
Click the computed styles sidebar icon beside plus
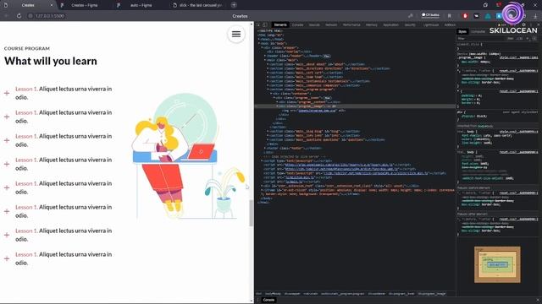coord(534,39)
